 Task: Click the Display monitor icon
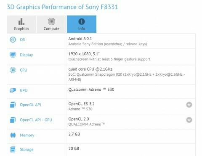(13, 55)
